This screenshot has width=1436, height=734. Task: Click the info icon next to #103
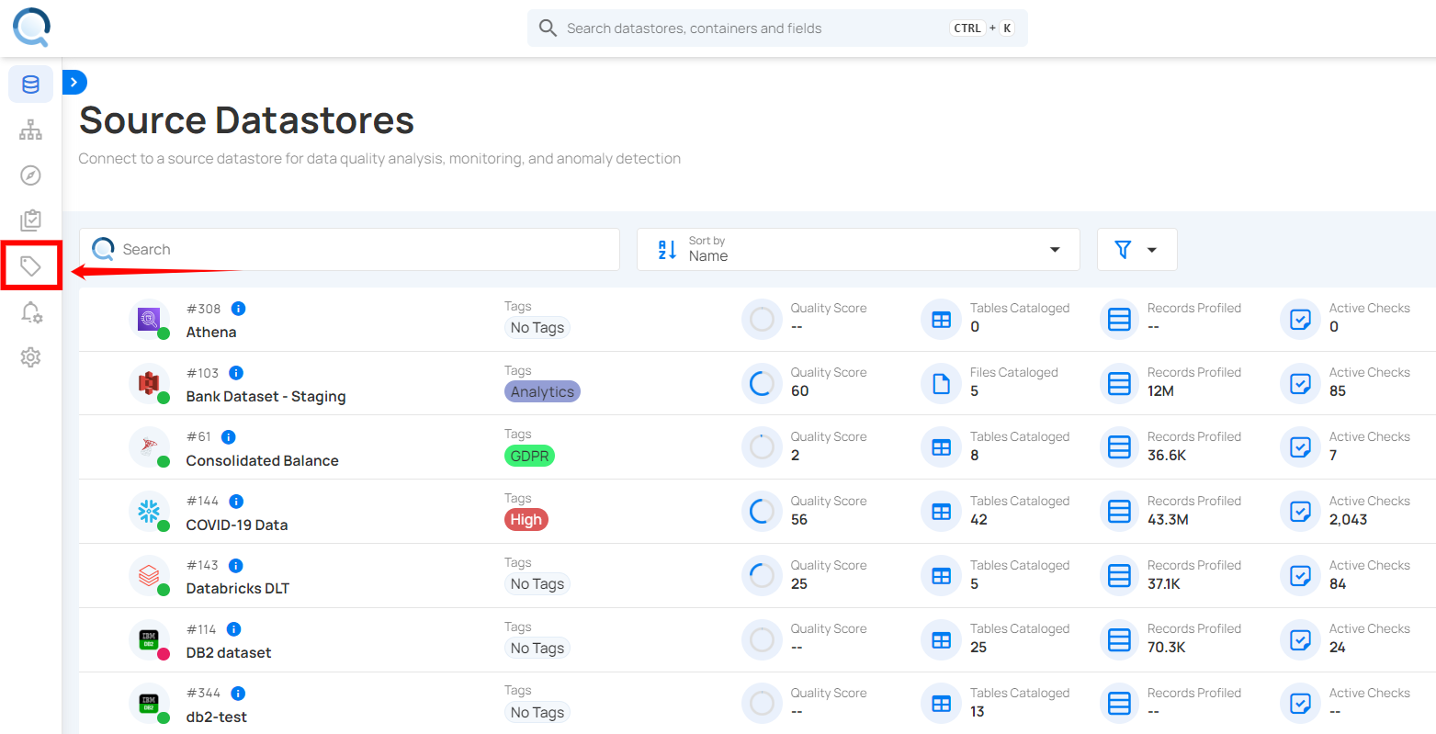(x=236, y=373)
